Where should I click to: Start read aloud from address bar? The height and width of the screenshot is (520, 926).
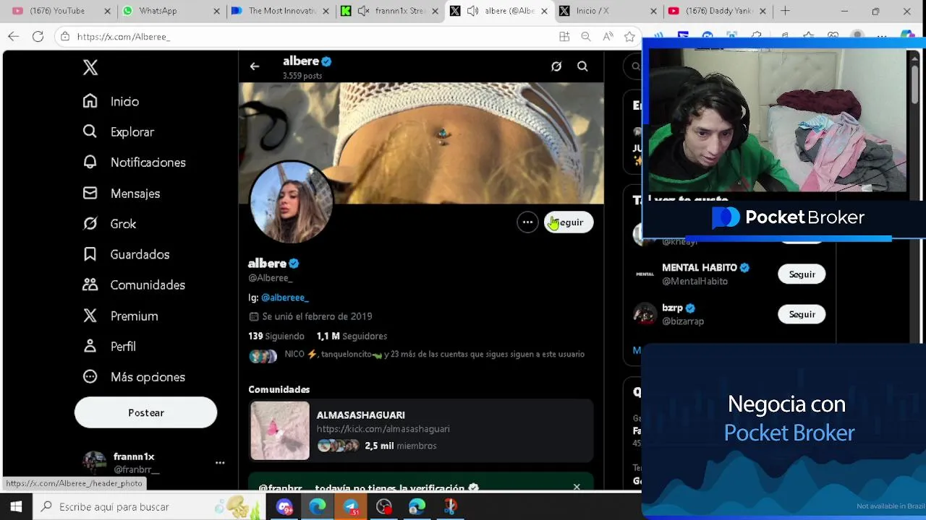pyautogui.click(x=608, y=36)
